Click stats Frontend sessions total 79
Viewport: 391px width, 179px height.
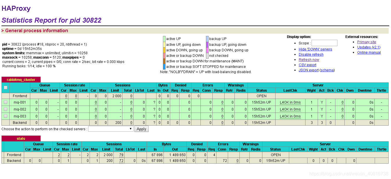[x=121, y=155]
